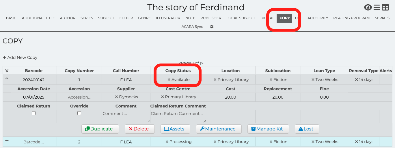Viewport: 395px width, 148px height.
Task: Collapse the copy 1 row details
Action: pyautogui.click(x=7, y=78)
